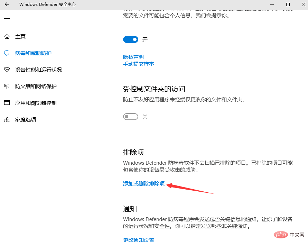Click the app and browser window icon
Viewport: 308px width, 246px height.
[x=7, y=103]
